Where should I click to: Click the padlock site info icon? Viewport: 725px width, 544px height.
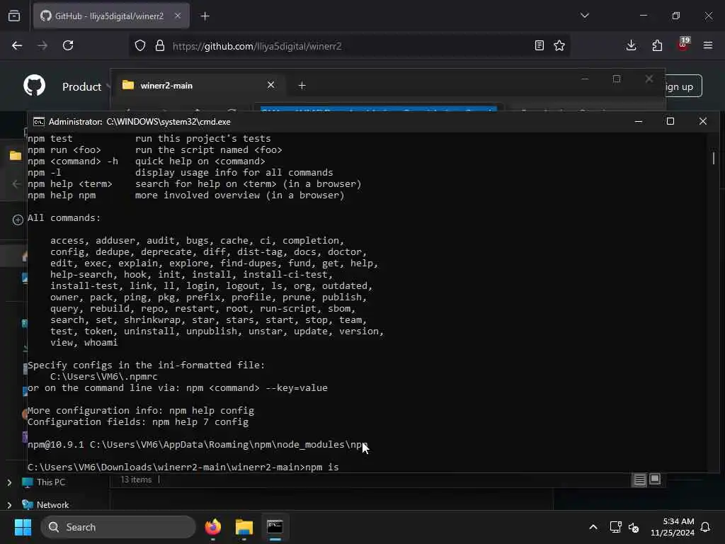pos(160,46)
